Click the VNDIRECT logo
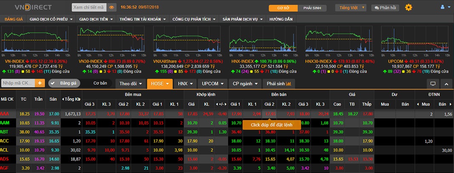Image resolution: width=454 pixels, height=173 pixels. (x=28, y=7)
